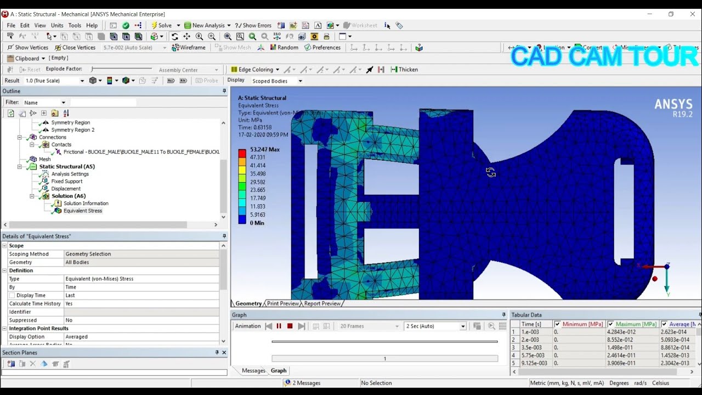Collapse the Static Structural (A5) node
This screenshot has width=702, height=395.
coord(20,166)
